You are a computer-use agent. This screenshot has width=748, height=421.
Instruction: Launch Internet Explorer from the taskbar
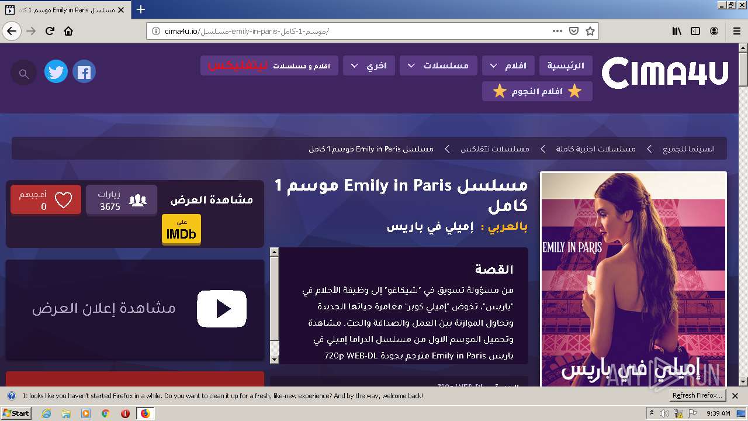click(x=46, y=413)
